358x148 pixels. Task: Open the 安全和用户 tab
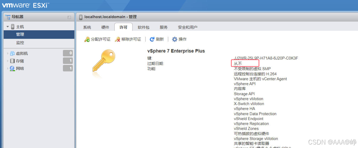[x=188, y=27]
